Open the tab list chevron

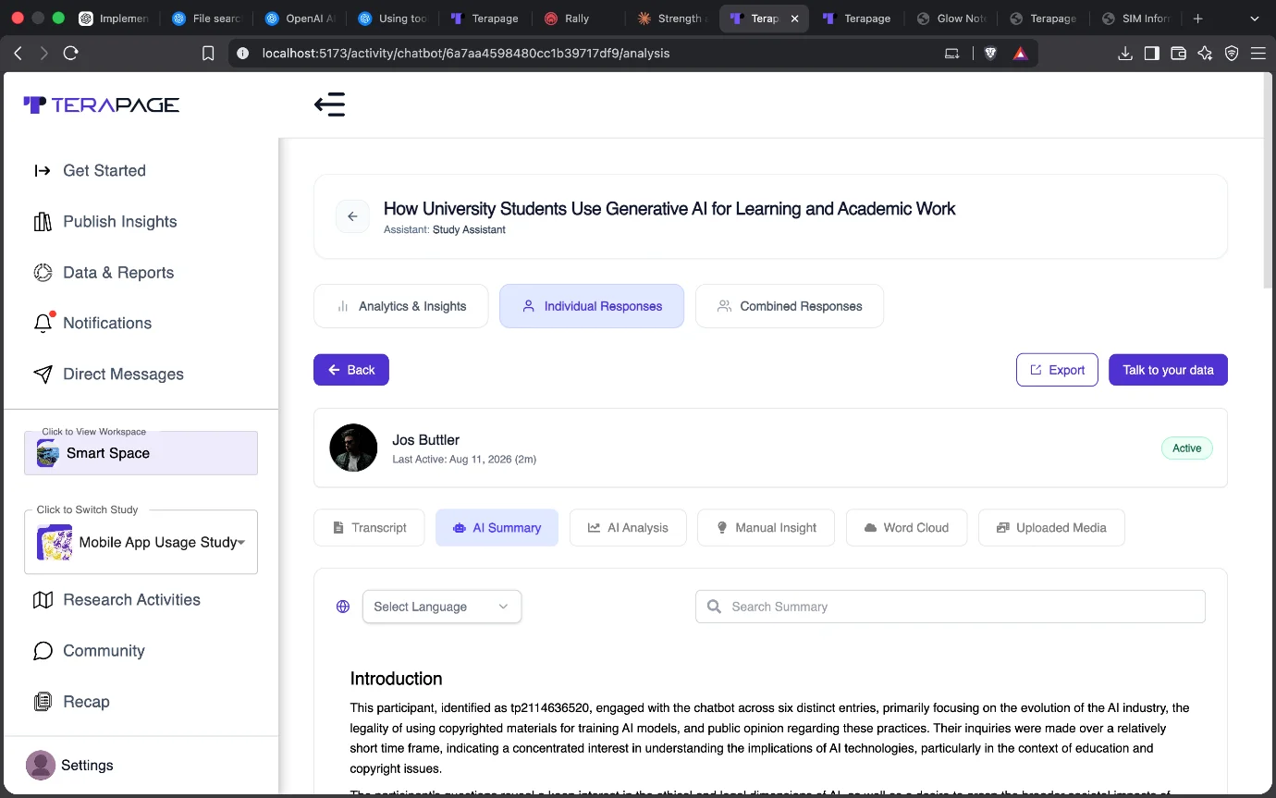(x=1256, y=18)
